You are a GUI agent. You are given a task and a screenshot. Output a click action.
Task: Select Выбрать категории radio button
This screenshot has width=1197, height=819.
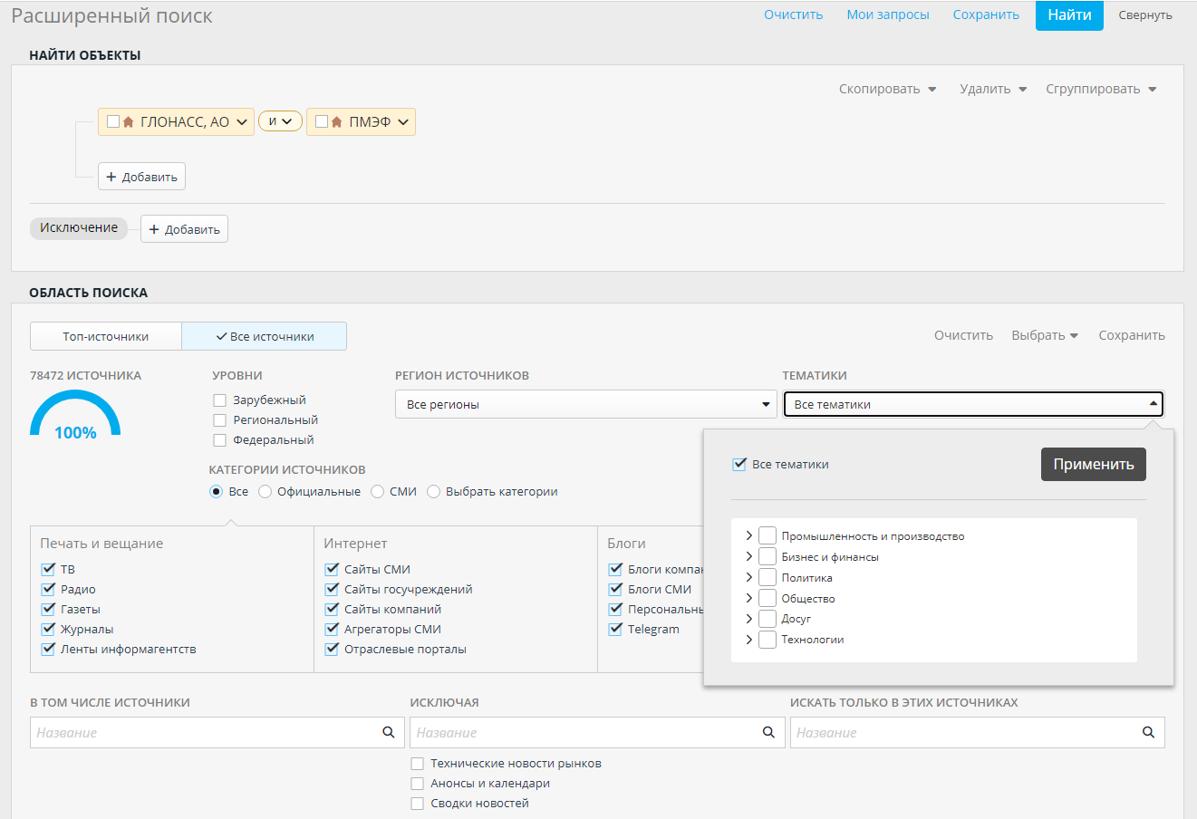coord(433,492)
